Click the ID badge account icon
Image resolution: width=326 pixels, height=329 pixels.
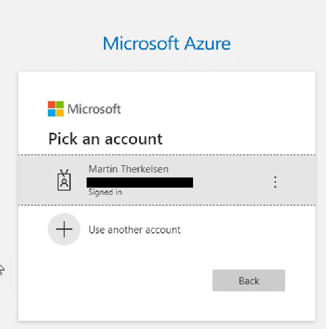click(x=64, y=181)
